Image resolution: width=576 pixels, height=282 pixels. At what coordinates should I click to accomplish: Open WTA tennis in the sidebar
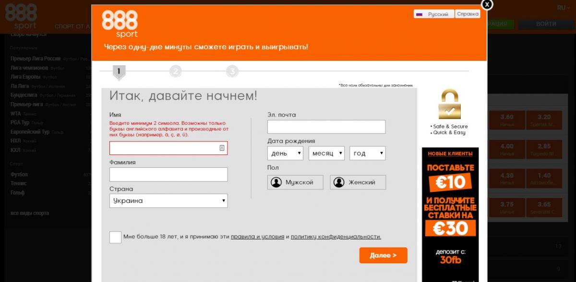click(16, 114)
